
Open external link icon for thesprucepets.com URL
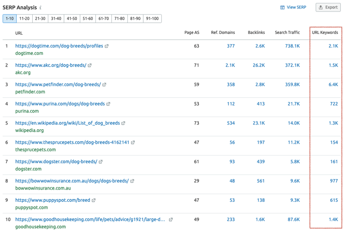pyautogui.click(x=133, y=143)
